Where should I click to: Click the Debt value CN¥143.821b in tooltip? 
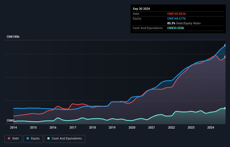tap(176, 14)
